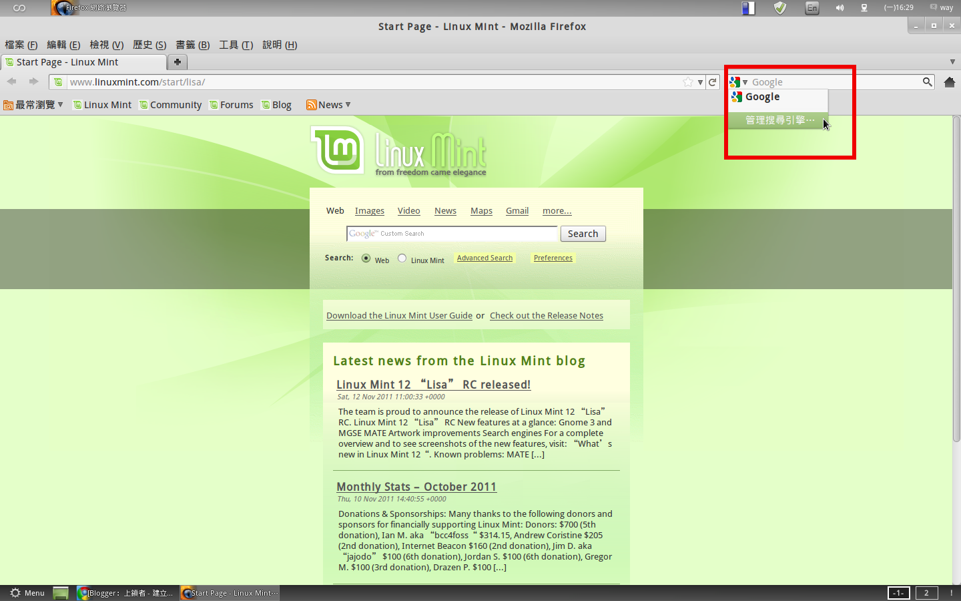
Task: Check out the Release Notes link
Action: point(547,315)
